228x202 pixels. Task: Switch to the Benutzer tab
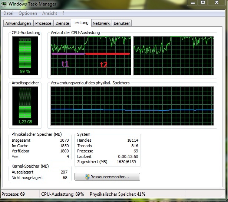coord(122,23)
